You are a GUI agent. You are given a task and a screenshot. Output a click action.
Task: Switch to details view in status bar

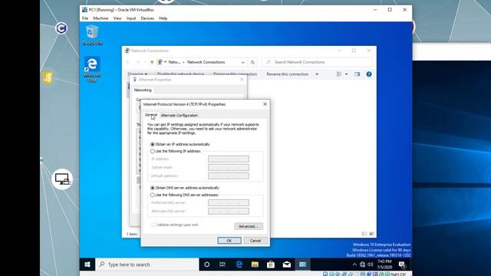coord(364,234)
